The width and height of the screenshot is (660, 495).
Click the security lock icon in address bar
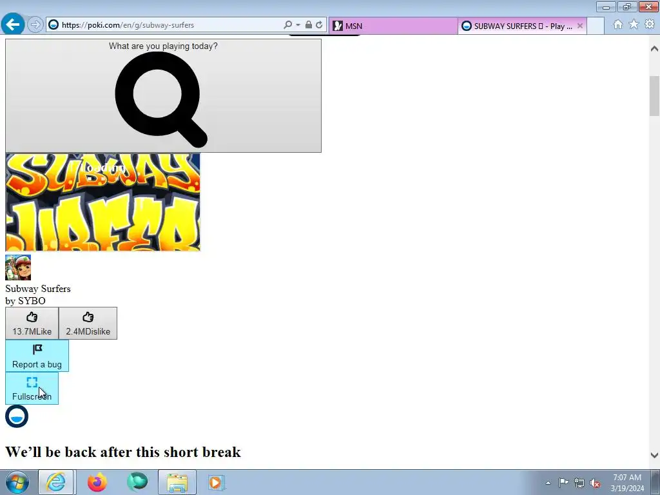point(309,25)
